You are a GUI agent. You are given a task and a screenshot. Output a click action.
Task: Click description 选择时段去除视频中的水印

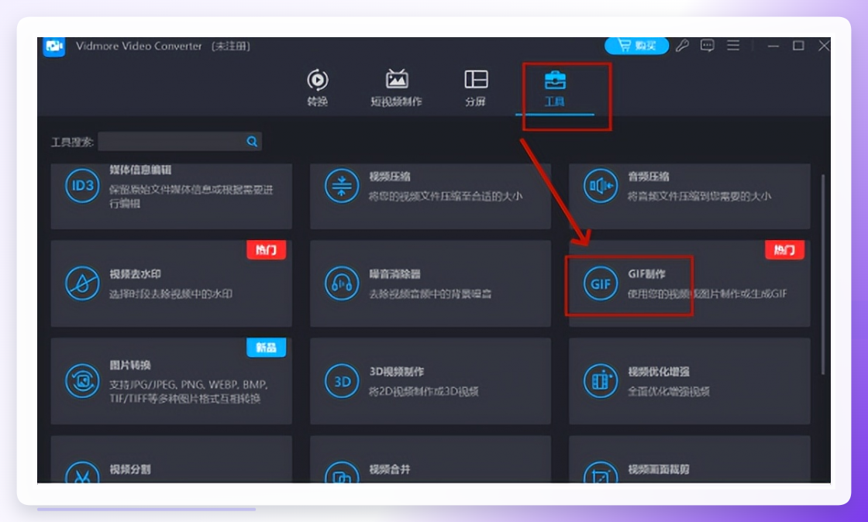(170, 294)
